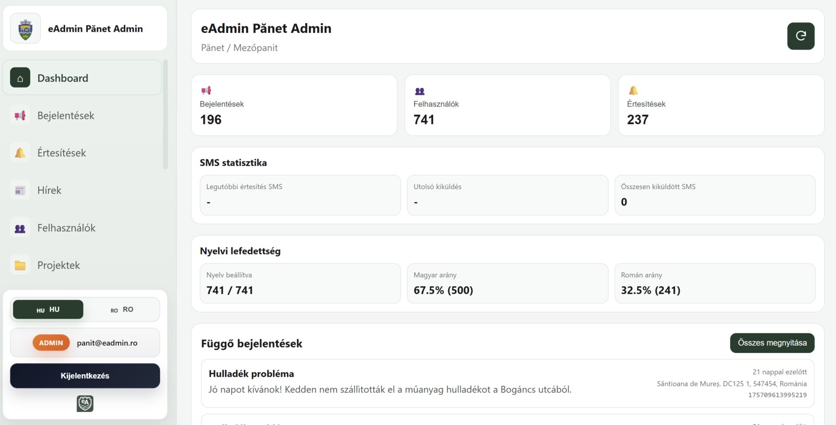Click the ADMIN role badge
836x425 pixels.
(51, 343)
